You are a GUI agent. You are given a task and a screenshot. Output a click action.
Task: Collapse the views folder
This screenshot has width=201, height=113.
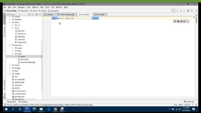13,54
